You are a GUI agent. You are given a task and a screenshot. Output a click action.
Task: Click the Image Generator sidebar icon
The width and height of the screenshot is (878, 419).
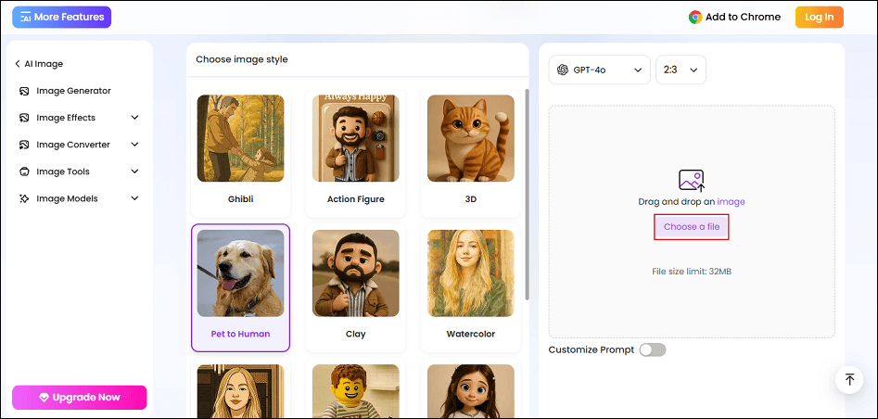23,91
